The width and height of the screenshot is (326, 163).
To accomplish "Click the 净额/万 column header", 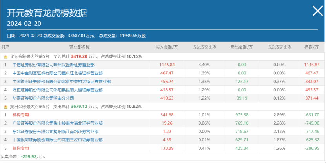I will click(311, 47).
